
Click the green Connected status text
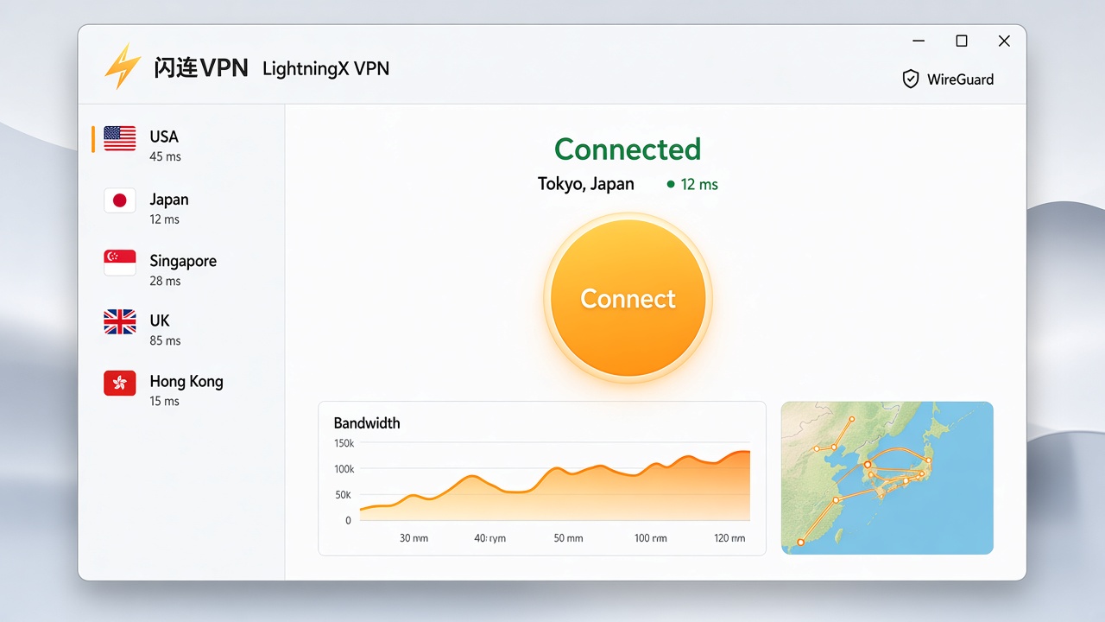pos(628,149)
